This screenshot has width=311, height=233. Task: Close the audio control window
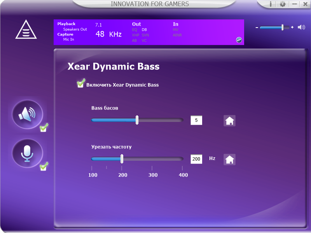pos(306,4)
